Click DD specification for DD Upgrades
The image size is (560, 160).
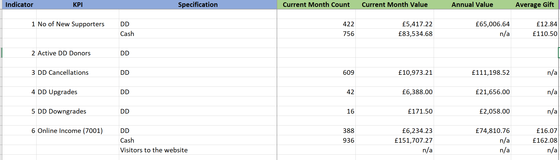[198, 92]
